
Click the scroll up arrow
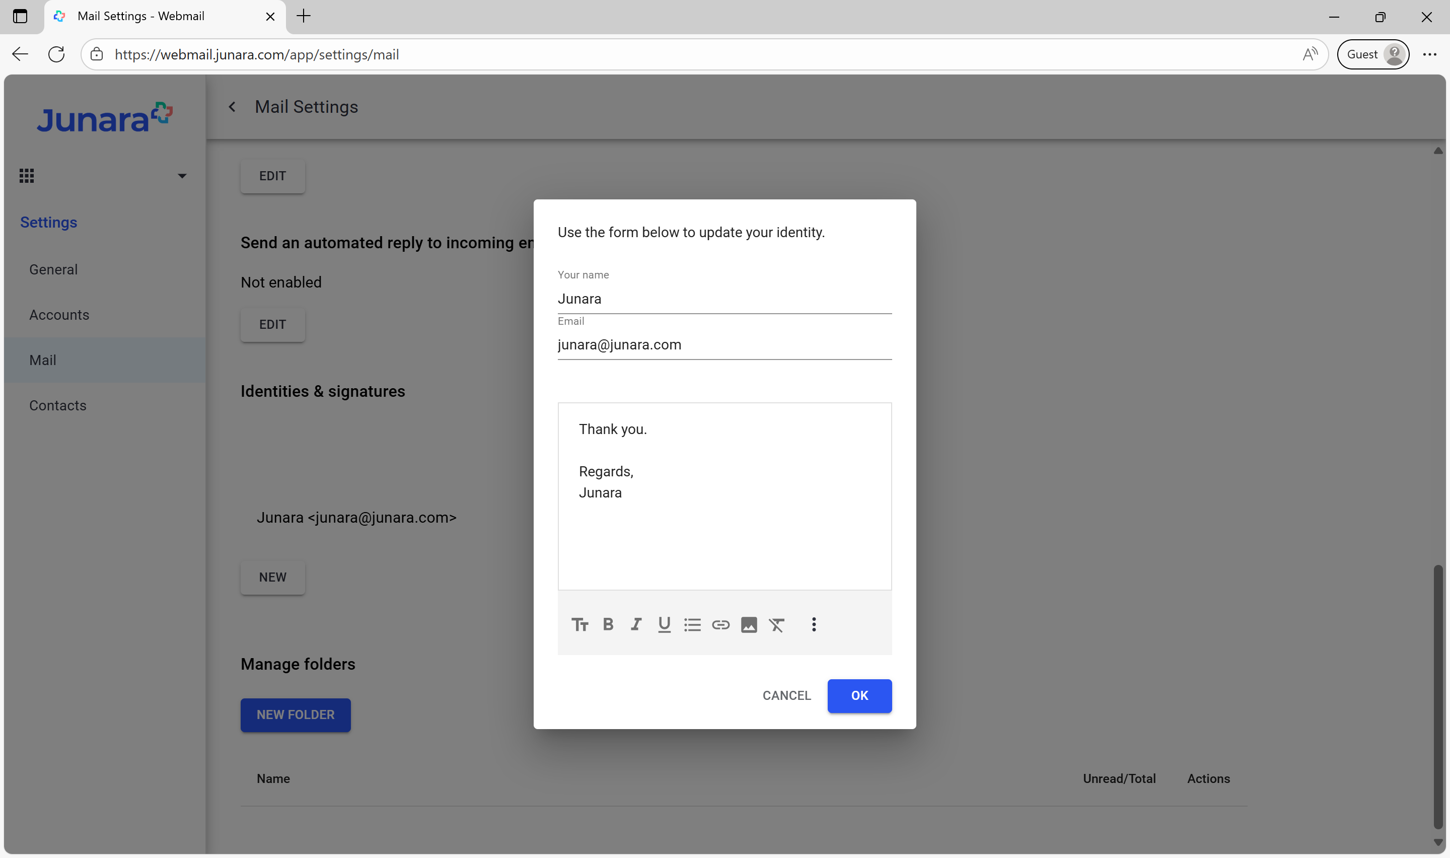coord(1438,151)
